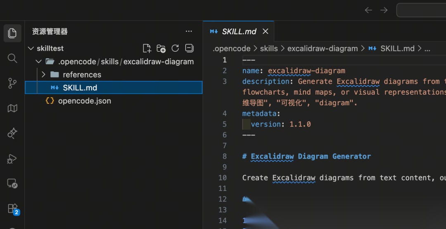Screen dimensions: 446x229
Task: Expand the references folder
Action: point(43,75)
